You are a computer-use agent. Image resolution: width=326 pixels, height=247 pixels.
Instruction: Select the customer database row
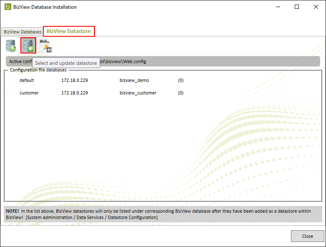click(x=101, y=93)
